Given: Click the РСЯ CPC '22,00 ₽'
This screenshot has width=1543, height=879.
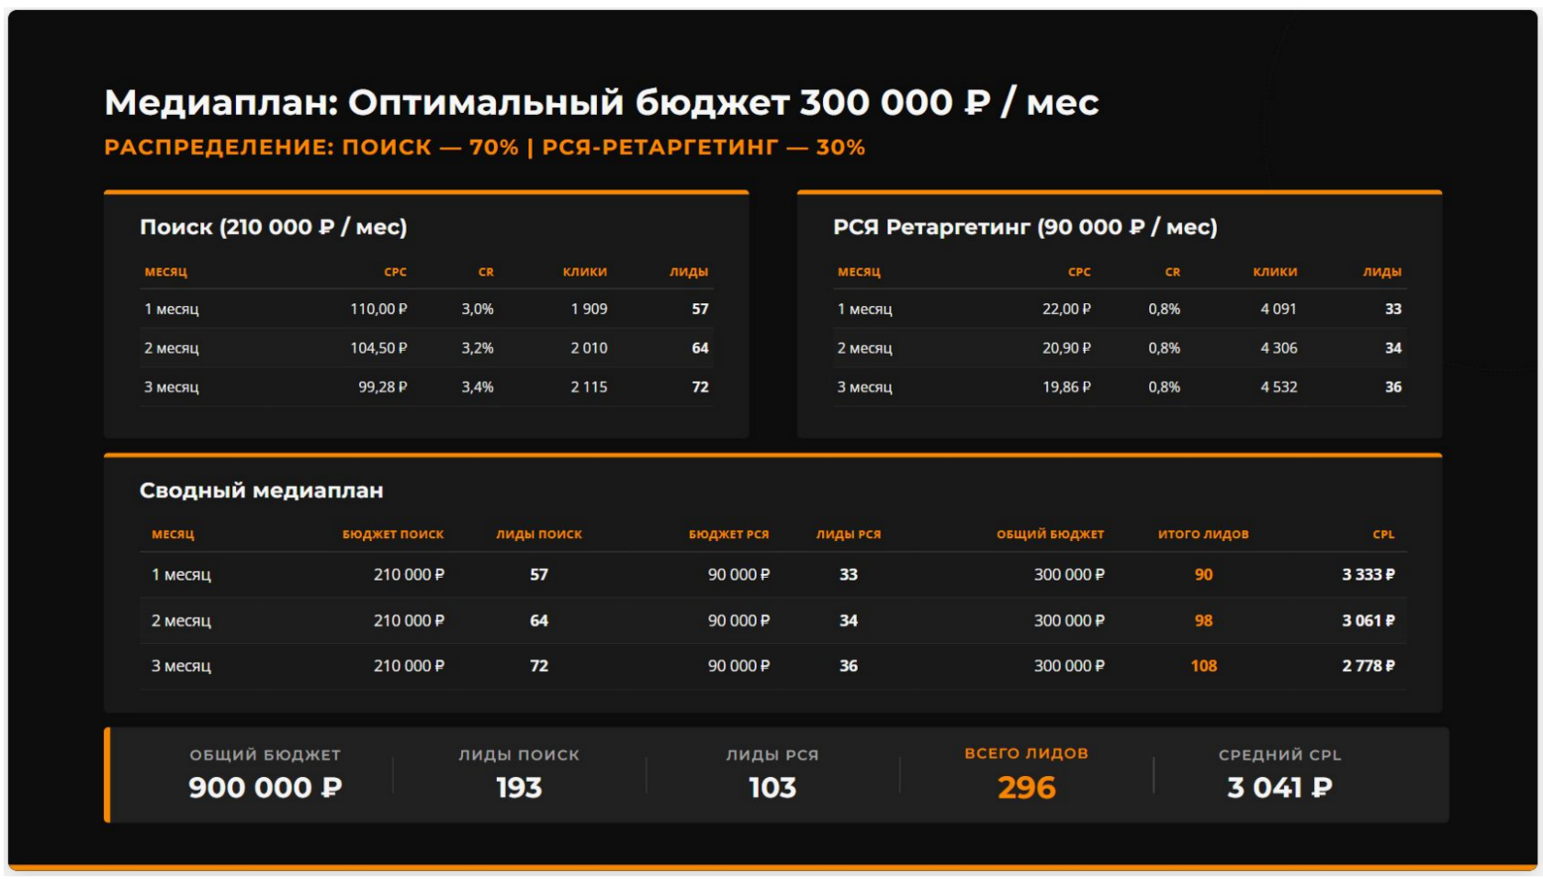Looking at the screenshot, I should click(x=1066, y=309).
